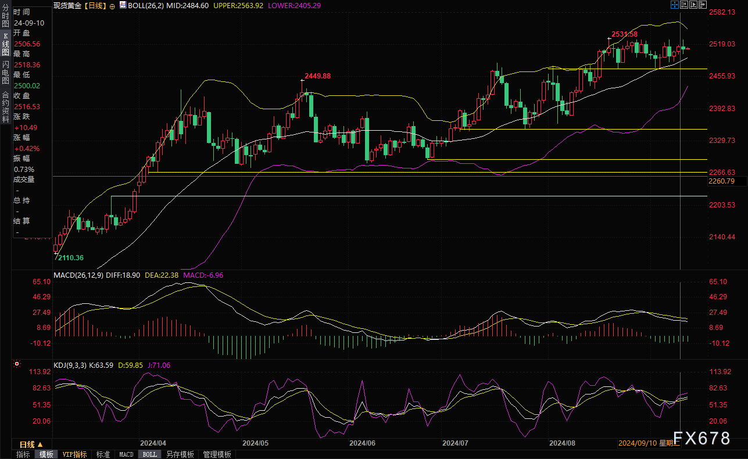The width and height of the screenshot is (748, 459).
Task: Click the BOLL indicator chart icon
Action: pyautogui.click(x=122, y=5)
